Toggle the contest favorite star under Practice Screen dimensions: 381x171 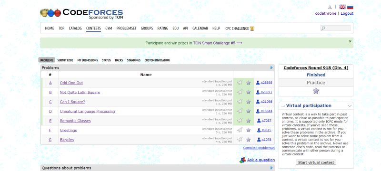coord(316,91)
